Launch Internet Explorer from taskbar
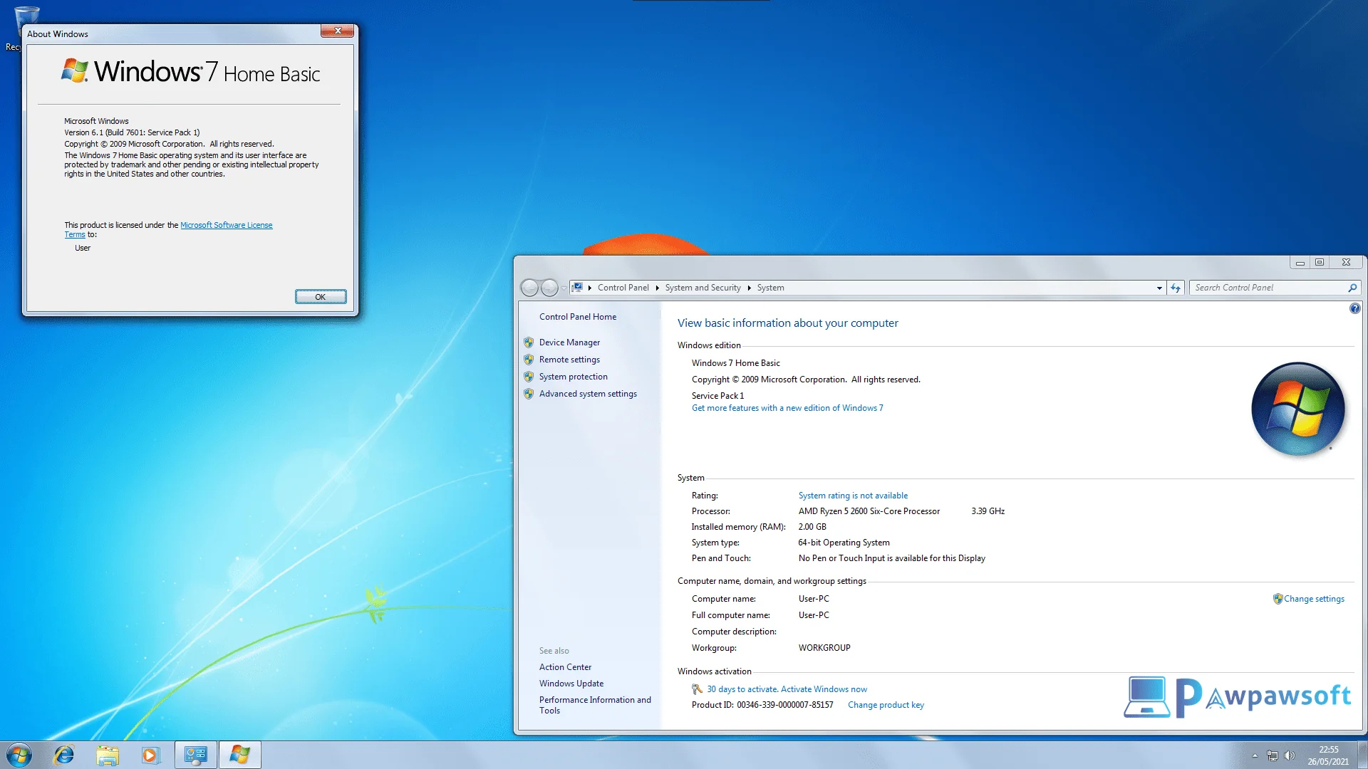Viewport: 1368px width, 769px height. coord(64,755)
